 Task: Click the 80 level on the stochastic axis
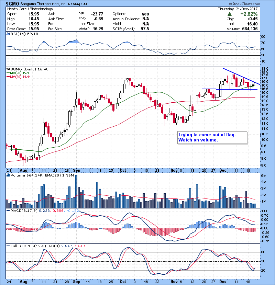tap(263, 252)
